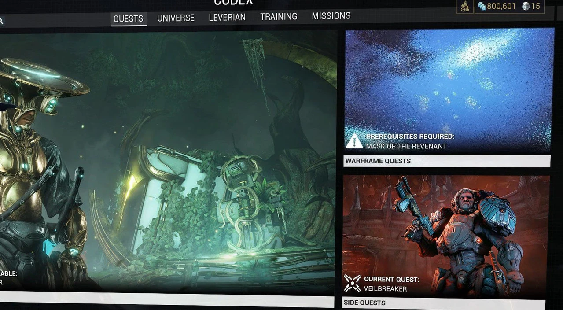Click the credits currency icon
Screen dimensions: 563x310
click(x=482, y=6)
